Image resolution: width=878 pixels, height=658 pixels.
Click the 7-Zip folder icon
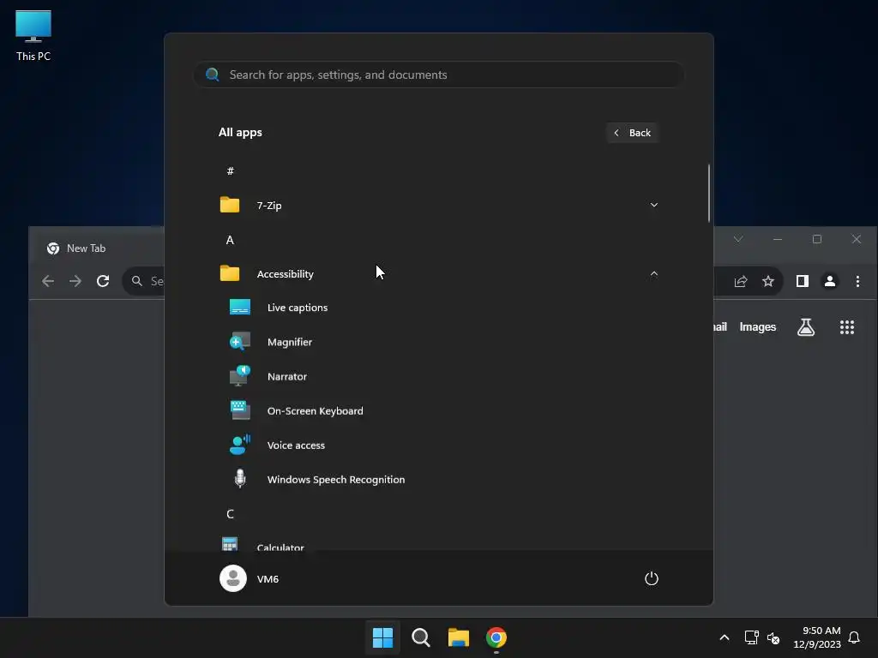(230, 205)
